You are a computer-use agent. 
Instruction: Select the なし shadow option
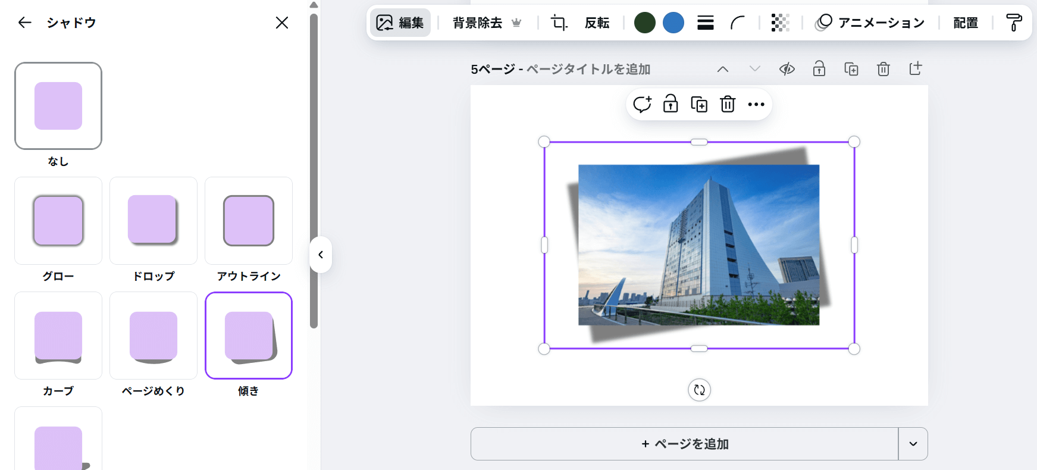click(x=58, y=106)
